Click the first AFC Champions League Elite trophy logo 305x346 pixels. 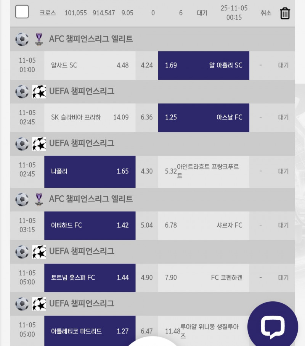pos(39,39)
